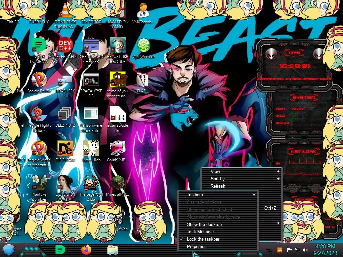Viewport: 343px width, 257px height.
Task: Launch the Dev C++ NEVER USED! icon
Action: (x=65, y=48)
